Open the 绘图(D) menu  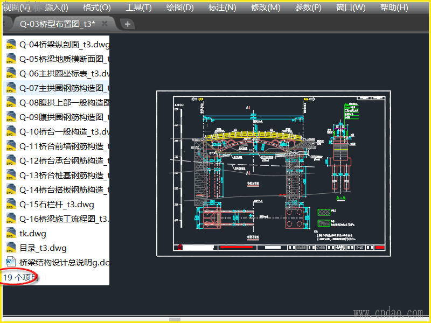tap(180, 8)
